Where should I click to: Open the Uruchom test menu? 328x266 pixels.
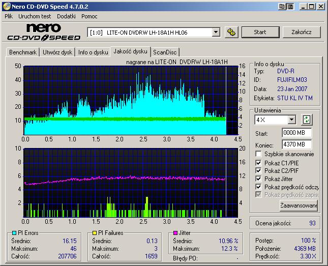click(x=35, y=16)
